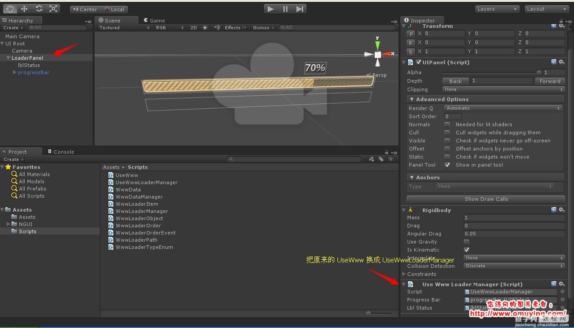
Task: Click the Search by Label icon
Action: click(381, 159)
